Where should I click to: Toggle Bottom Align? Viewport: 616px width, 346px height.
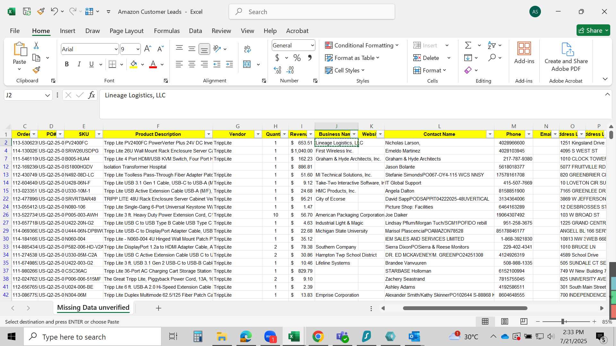coord(204,49)
